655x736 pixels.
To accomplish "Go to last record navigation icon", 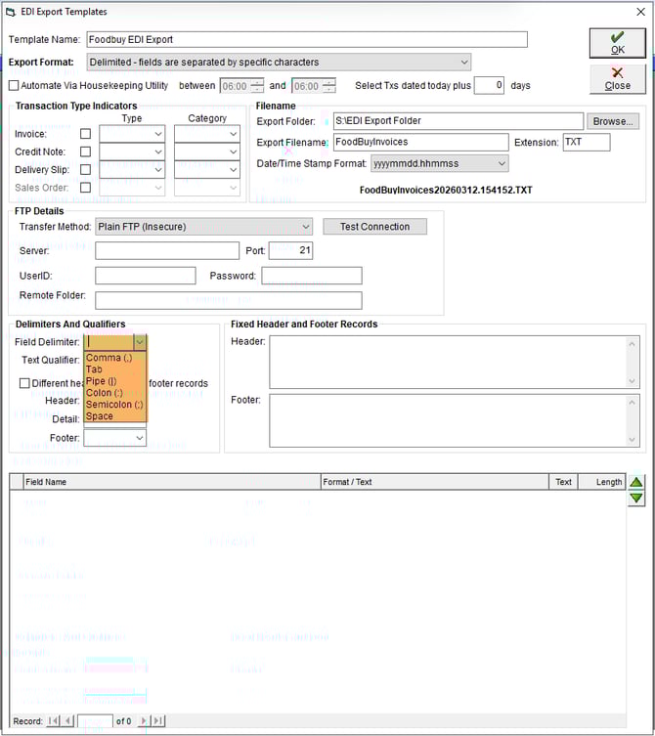I will (x=158, y=721).
